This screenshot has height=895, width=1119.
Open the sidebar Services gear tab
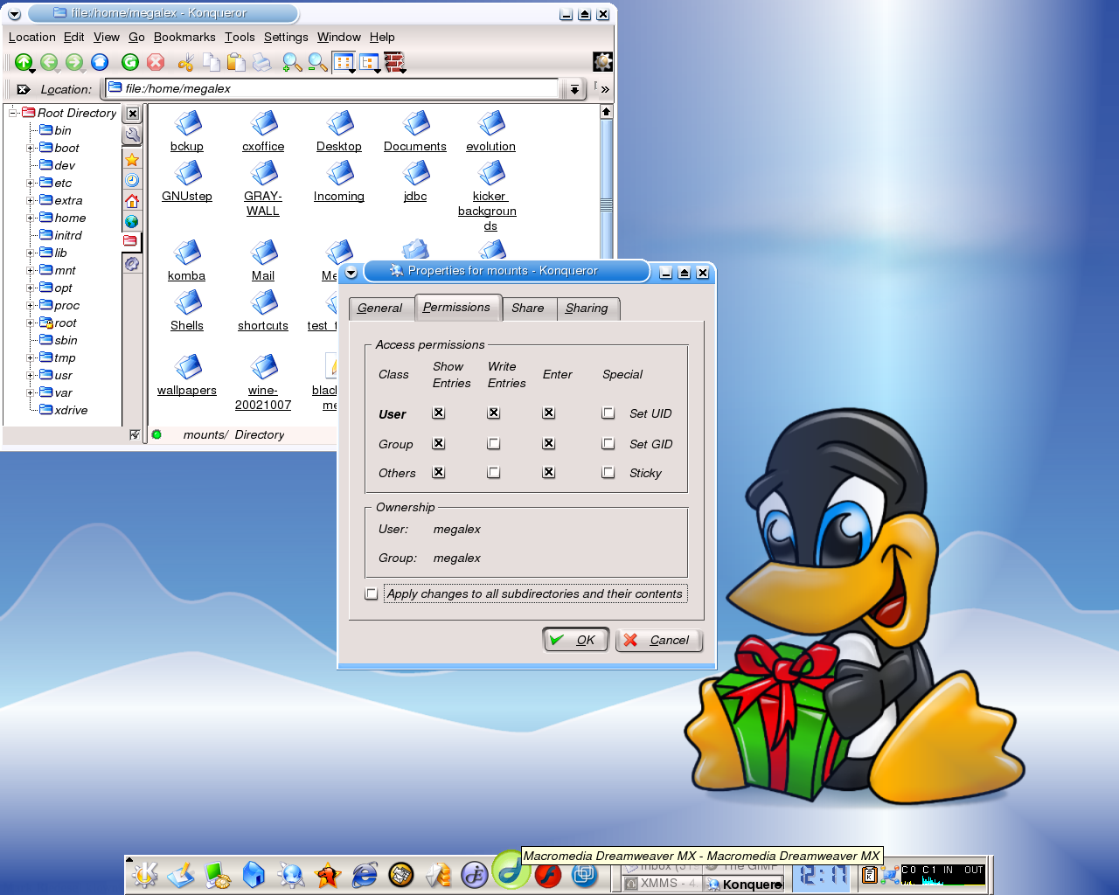[132, 263]
